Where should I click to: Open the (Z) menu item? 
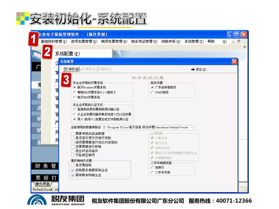point(225,42)
